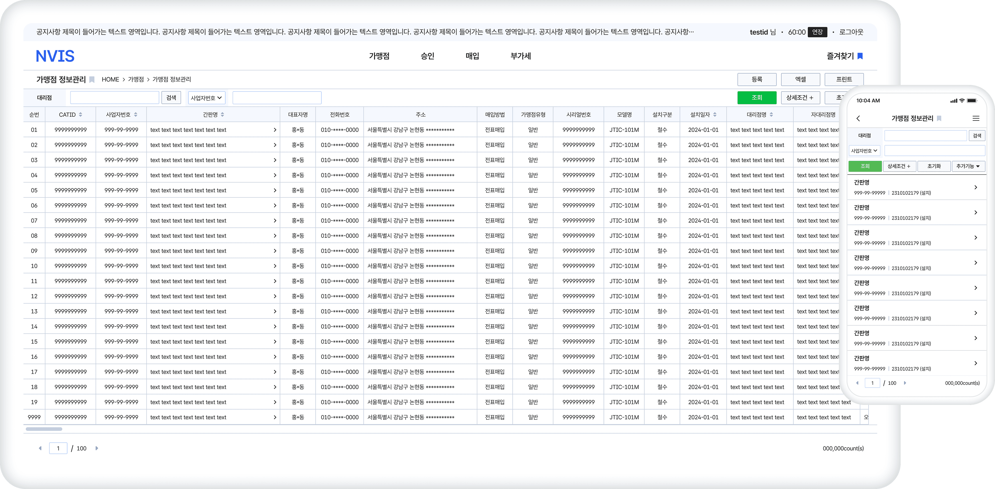Click the NVIS logo

coord(55,56)
